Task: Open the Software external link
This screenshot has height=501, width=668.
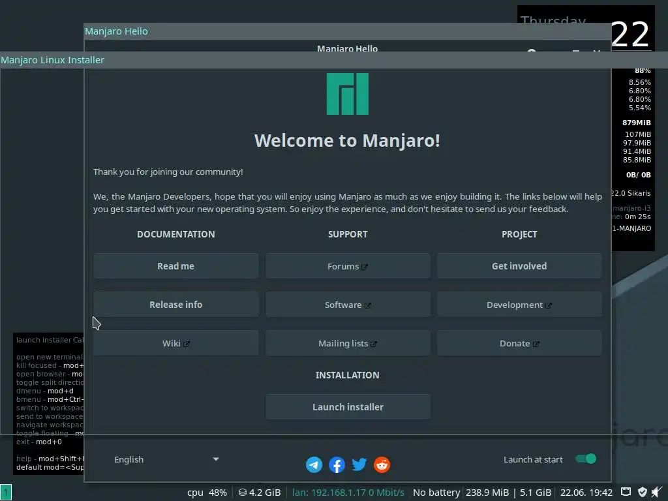Action: tap(348, 305)
